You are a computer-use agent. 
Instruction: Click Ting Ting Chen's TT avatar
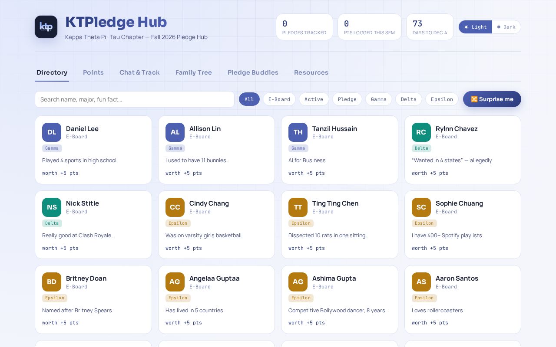click(298, 207)
